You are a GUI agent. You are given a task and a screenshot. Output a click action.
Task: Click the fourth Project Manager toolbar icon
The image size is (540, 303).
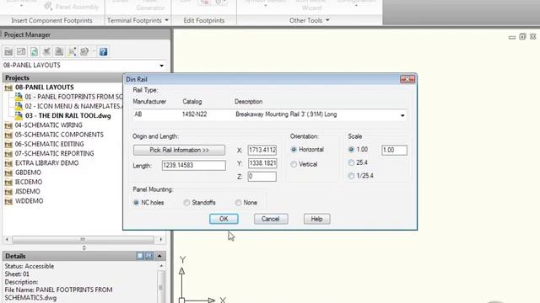46,52
